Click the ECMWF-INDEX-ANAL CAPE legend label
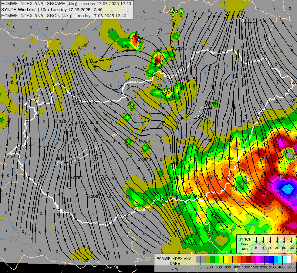Screen dimensions: 297x273 (x=175, y=261)
